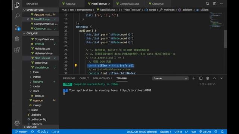The width and height of the screenshot is (239, 134).
Task: Open event.js in the file tree
Action: click(x=41, y=44)
